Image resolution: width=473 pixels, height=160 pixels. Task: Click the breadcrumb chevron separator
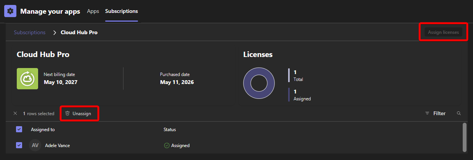55,32
